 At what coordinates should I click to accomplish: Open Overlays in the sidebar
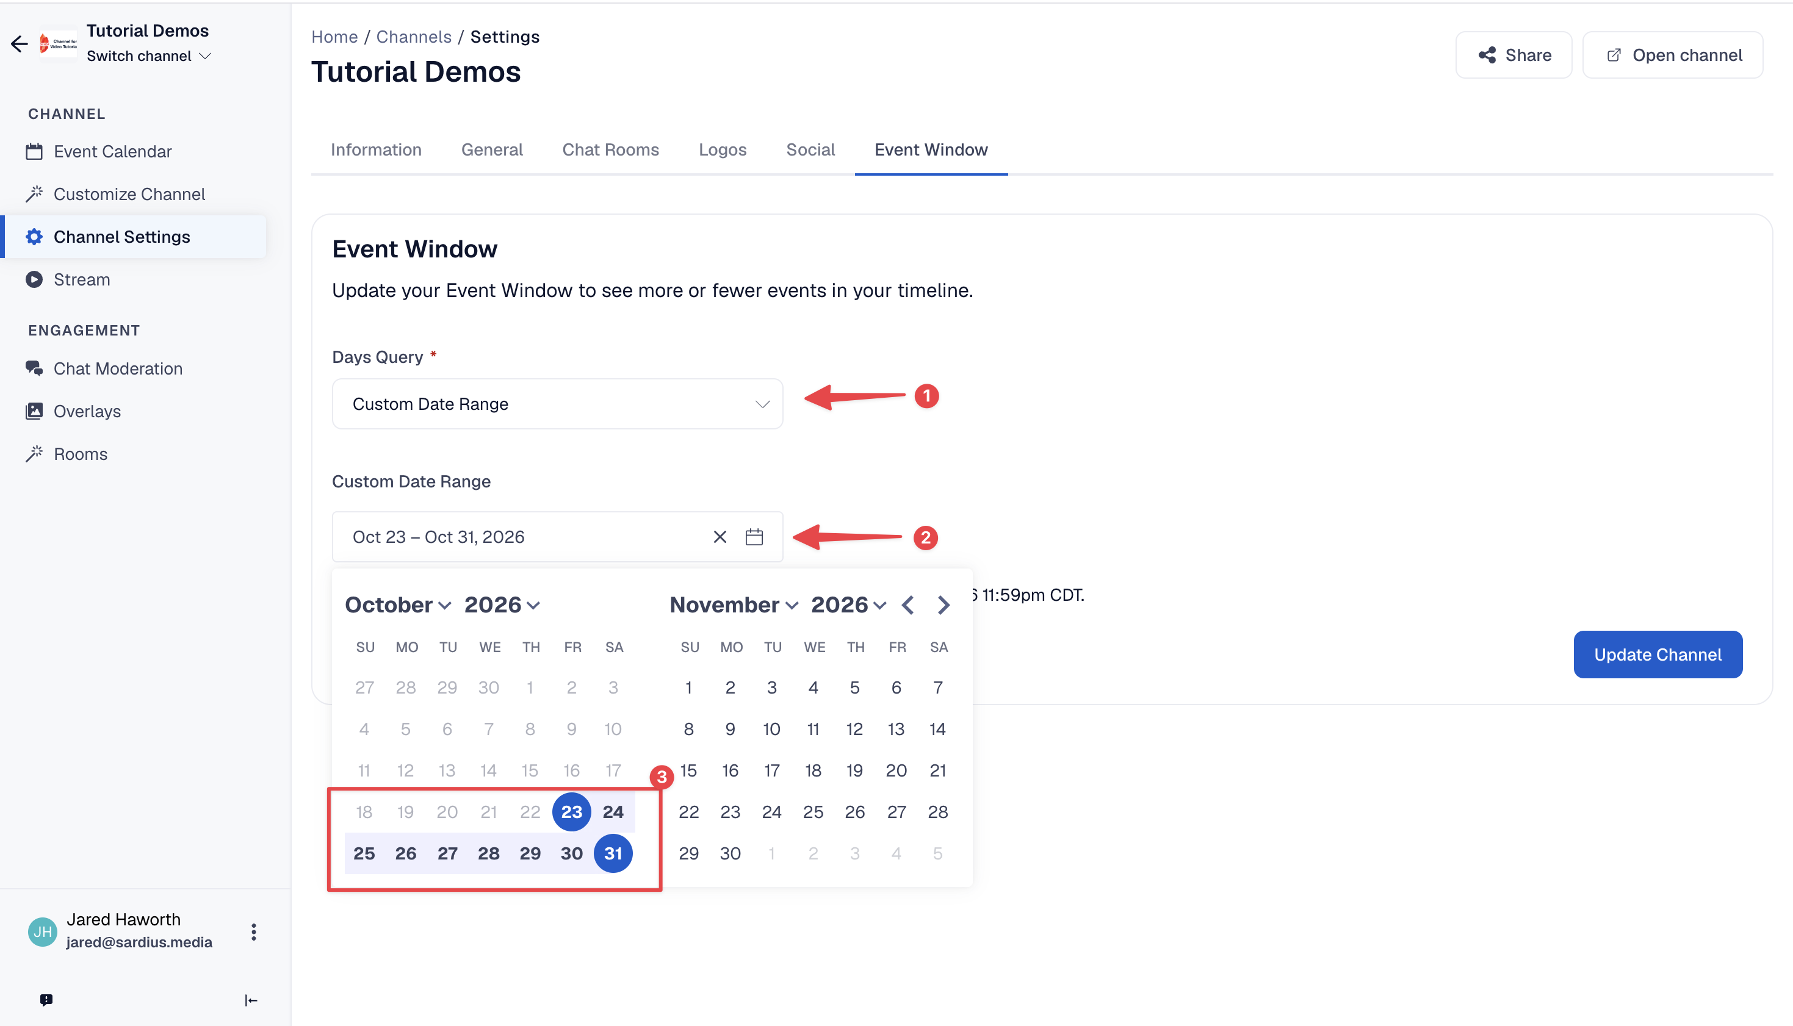pos(73,411)
